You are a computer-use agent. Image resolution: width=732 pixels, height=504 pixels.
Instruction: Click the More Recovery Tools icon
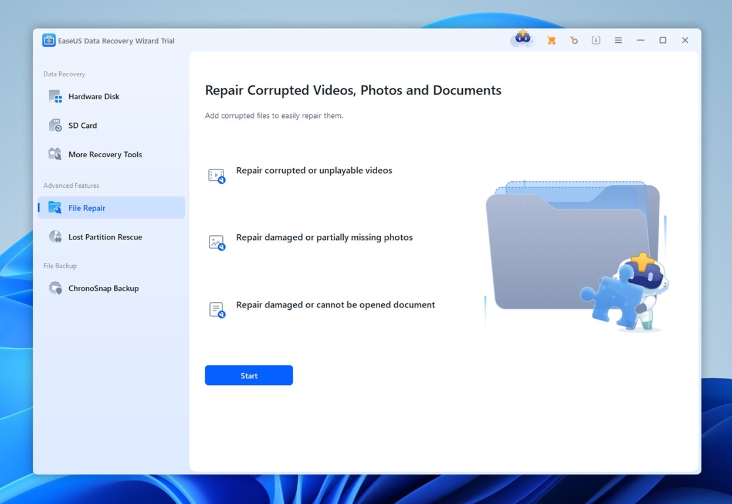[x=55, y=154]
